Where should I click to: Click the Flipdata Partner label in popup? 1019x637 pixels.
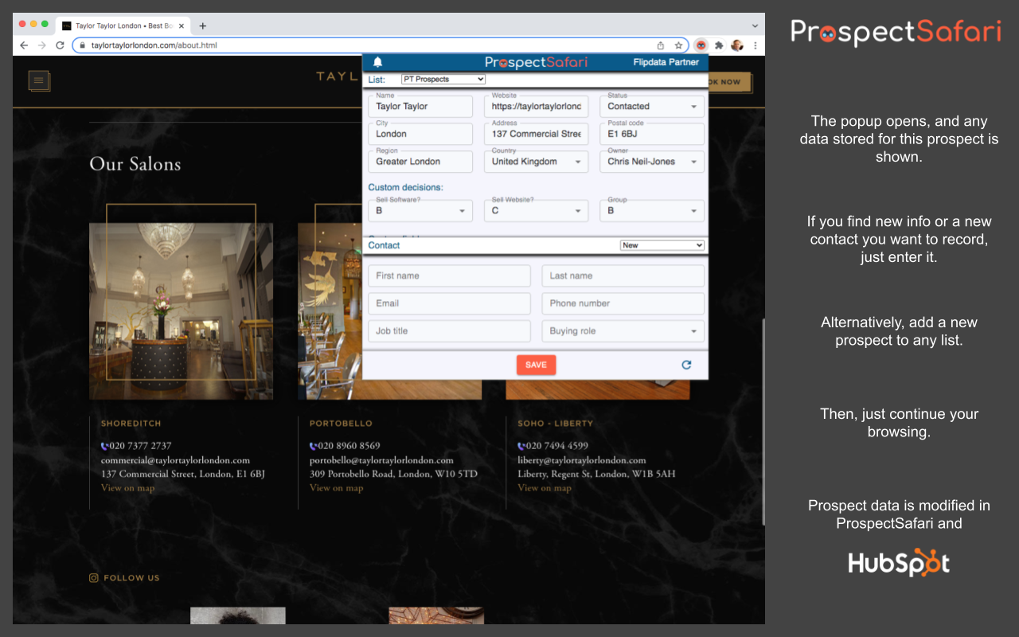click(x=666, y=62)
